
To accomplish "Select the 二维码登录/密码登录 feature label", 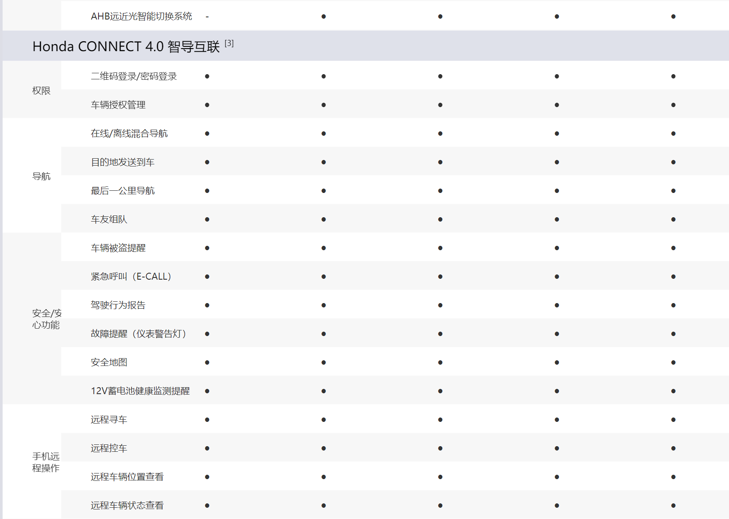I will pos(134,76).
